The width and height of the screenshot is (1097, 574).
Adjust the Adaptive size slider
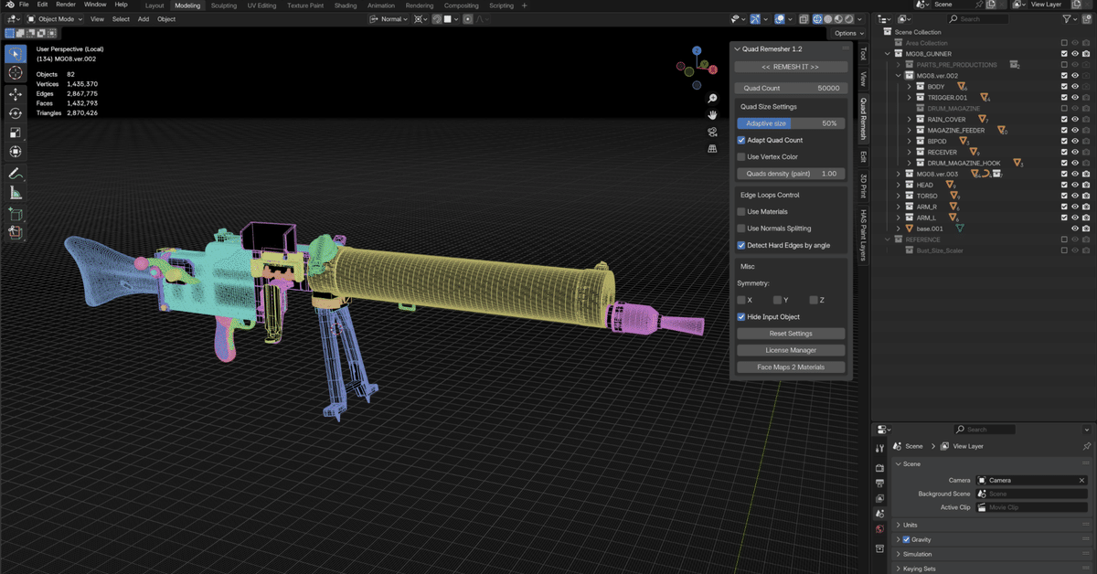pyautogui.click(x=792, y=122)
